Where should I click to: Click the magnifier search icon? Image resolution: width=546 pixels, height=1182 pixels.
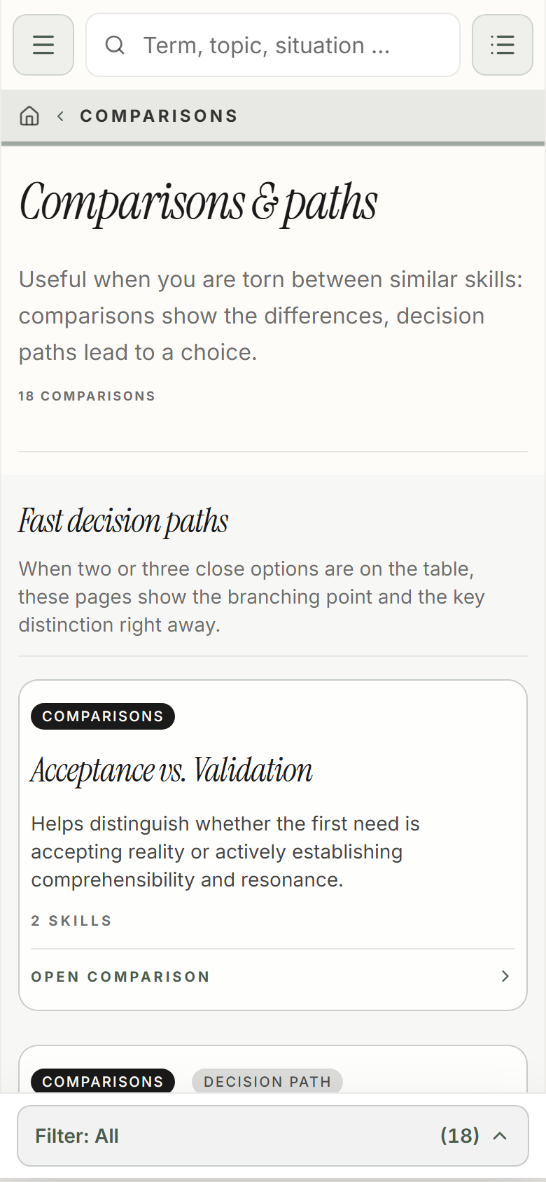115,46
